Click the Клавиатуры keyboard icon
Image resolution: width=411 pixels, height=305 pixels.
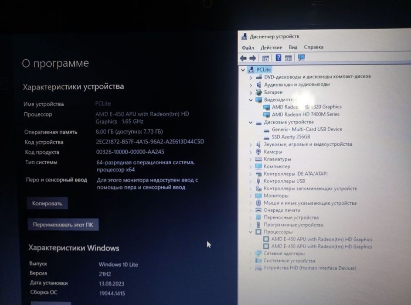pyautogui.click(x=258, y=159)
